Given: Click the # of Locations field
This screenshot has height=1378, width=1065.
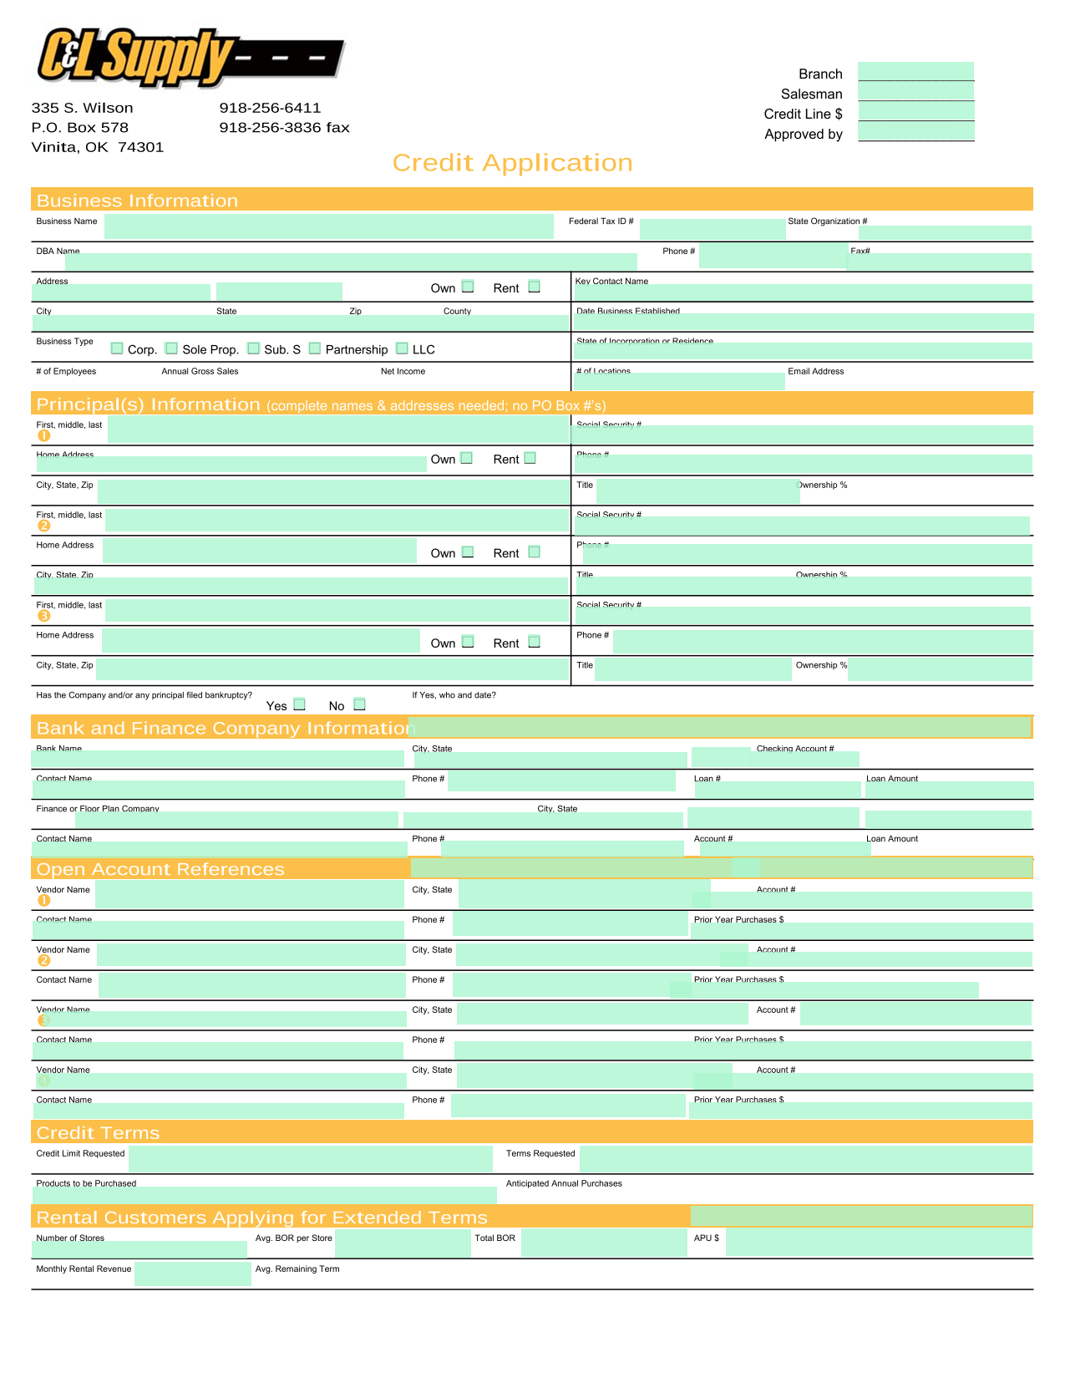Looking at the screenshot, I should point(679,381).
